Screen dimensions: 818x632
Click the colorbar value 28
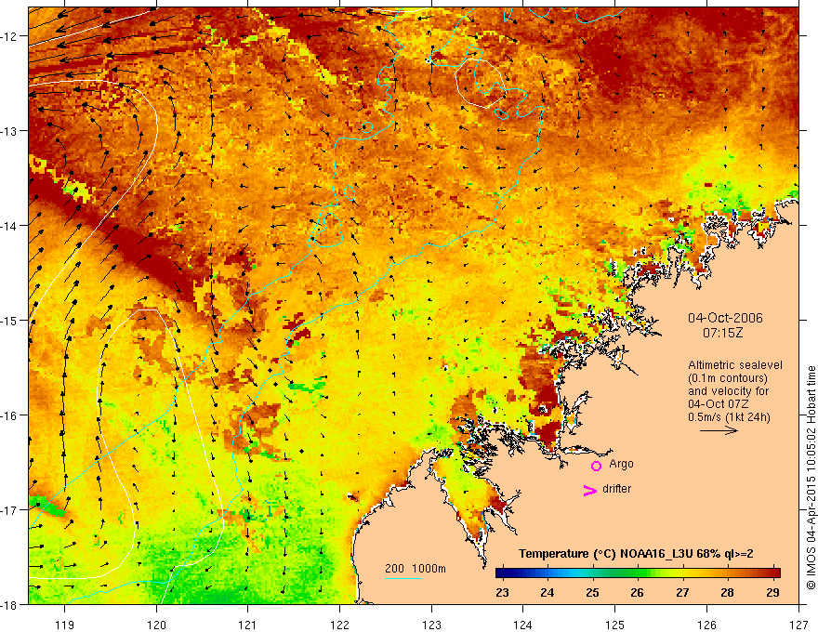coord(727,592)
